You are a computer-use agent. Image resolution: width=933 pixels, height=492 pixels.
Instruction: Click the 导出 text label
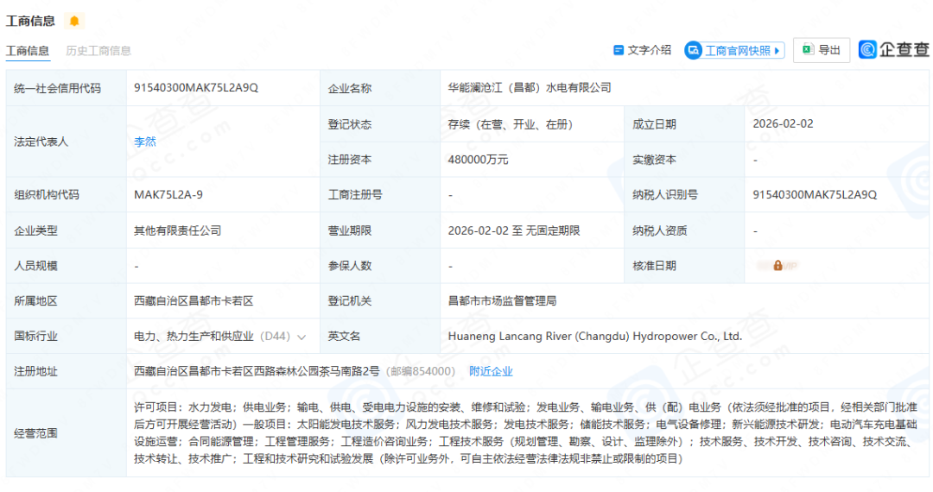click(x=829, y=50)
